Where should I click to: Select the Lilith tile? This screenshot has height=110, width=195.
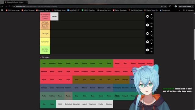coord(60,104)
